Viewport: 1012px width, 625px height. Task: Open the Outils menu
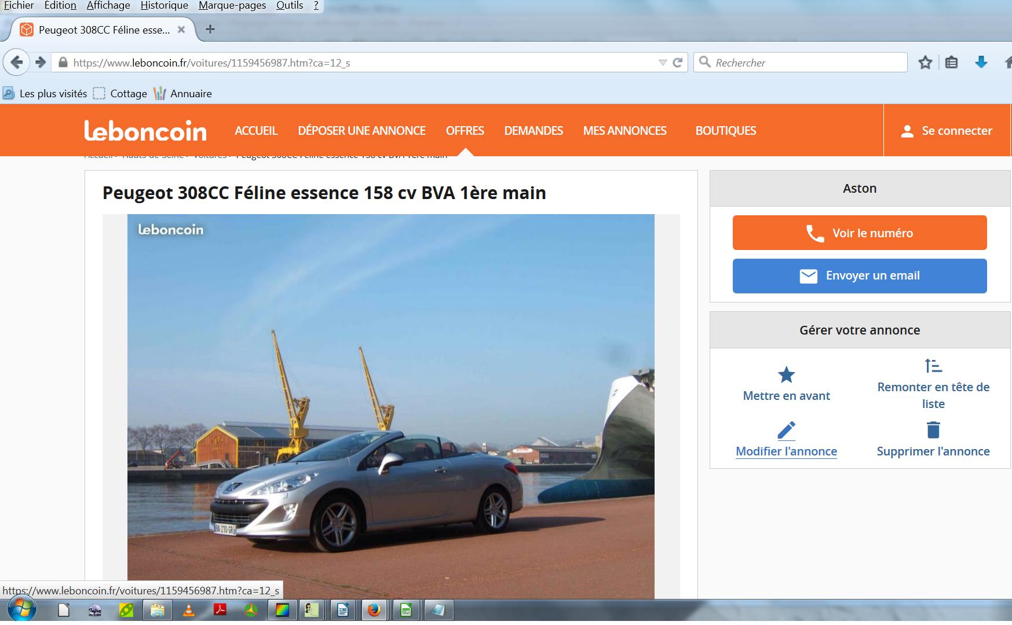pyautogui.click(x=290, y=6)
